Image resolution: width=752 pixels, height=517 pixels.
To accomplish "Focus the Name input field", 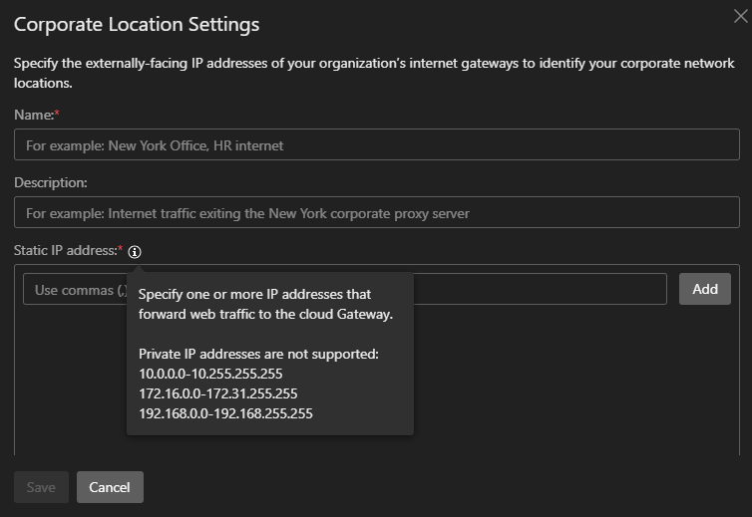I will (x=376, y=145).
